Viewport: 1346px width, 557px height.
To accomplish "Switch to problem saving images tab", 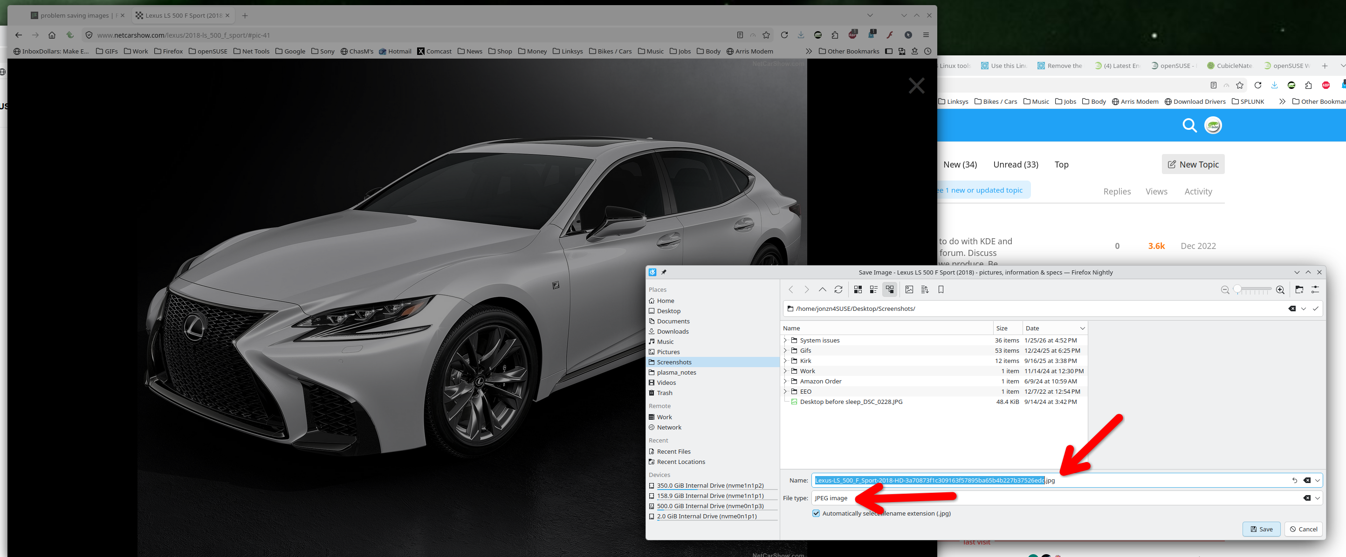I will (73, 15).
